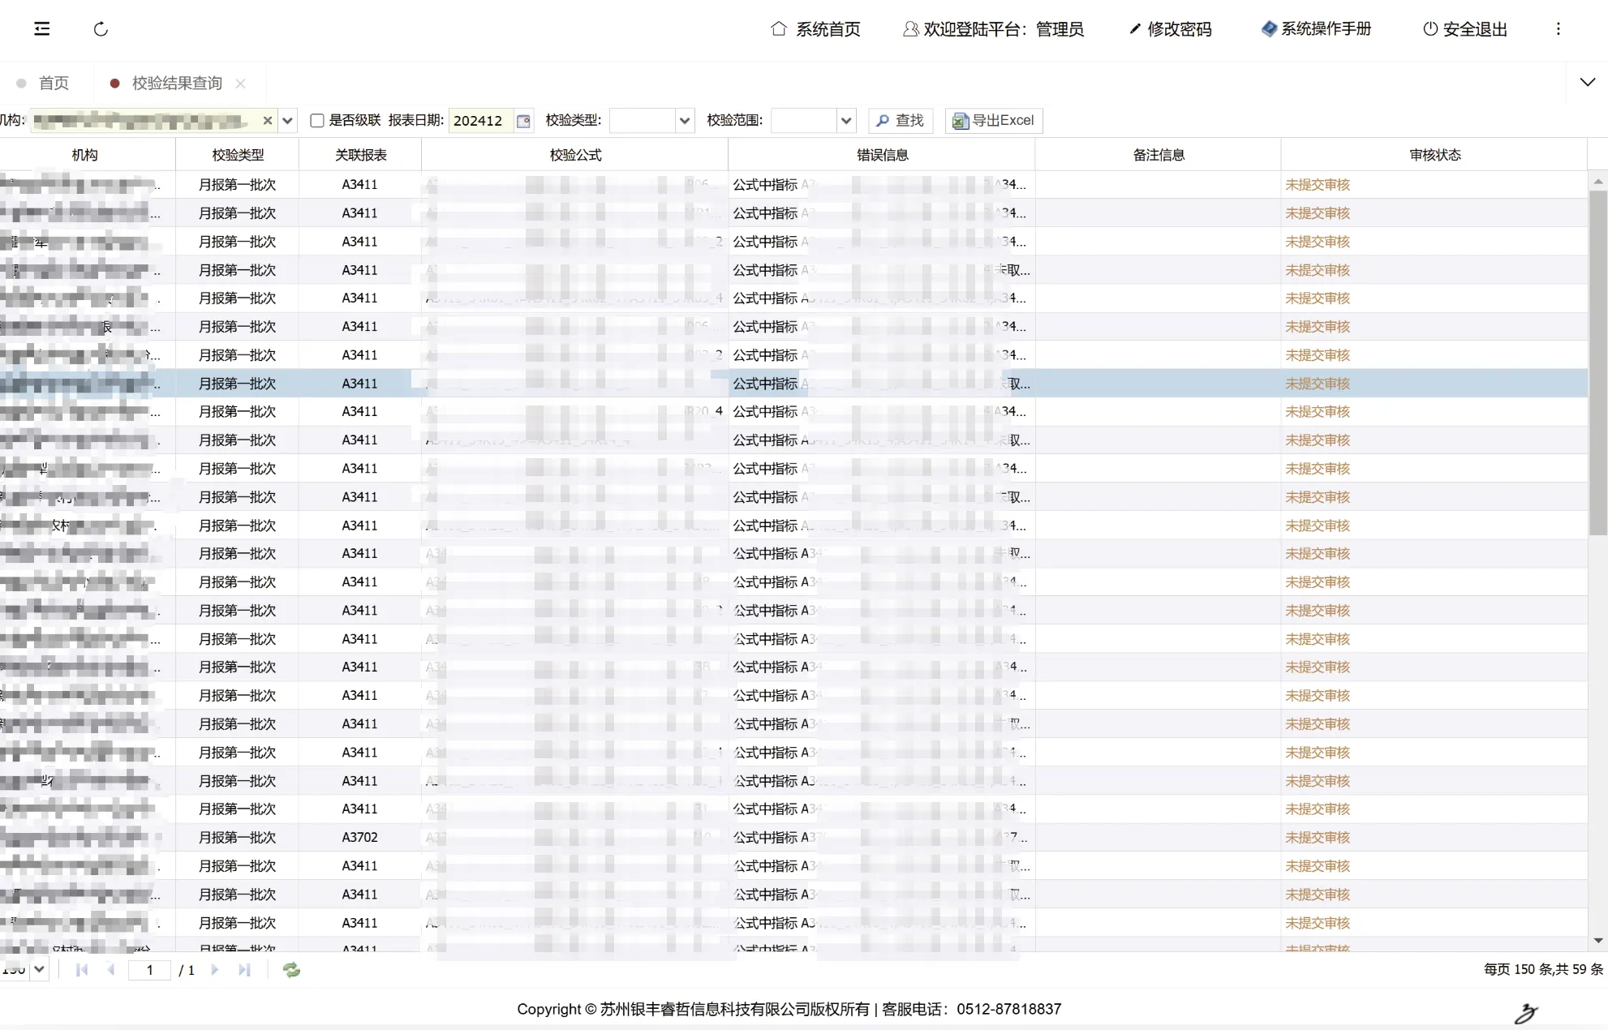Open the 校验范围 dropdown
1608x1030 pixels.
846,121
